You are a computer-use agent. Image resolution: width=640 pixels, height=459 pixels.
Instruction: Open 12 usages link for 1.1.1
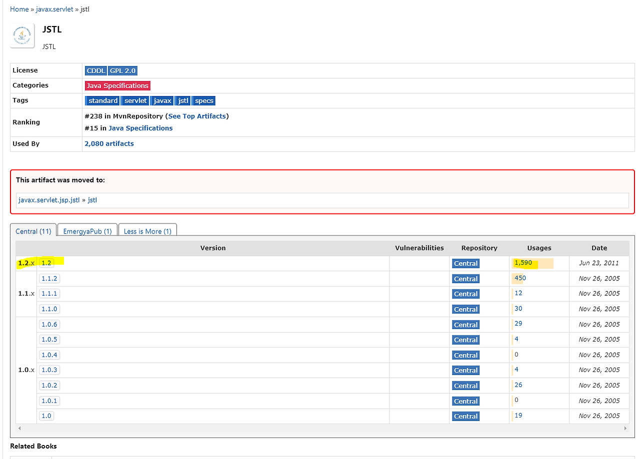coord(518,293)
